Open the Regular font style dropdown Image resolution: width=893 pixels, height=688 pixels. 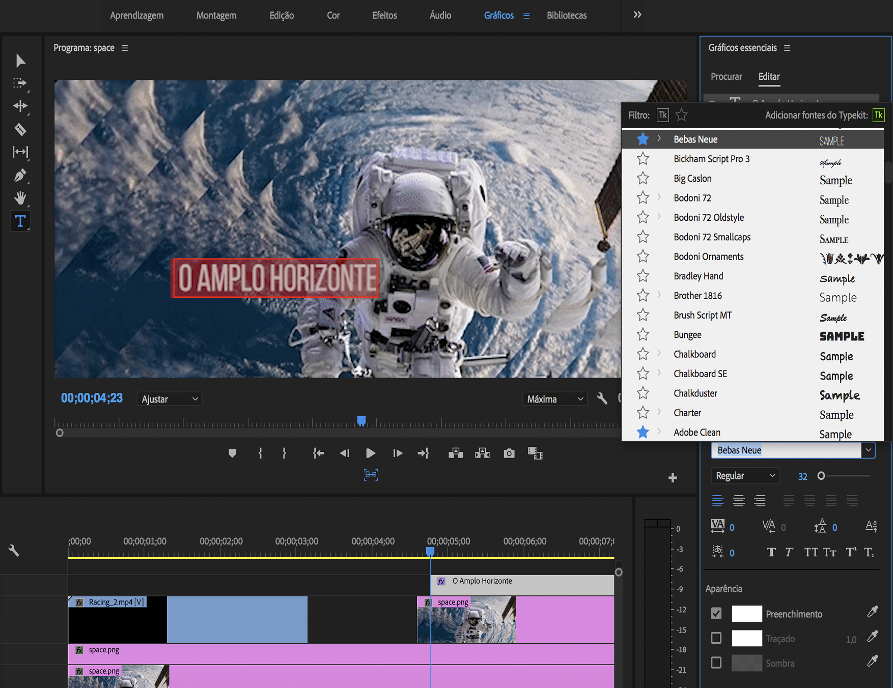pyautogui.click(x=745, y=476)
